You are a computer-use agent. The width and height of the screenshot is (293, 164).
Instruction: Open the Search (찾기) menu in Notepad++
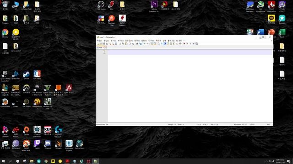coord(113,41)
